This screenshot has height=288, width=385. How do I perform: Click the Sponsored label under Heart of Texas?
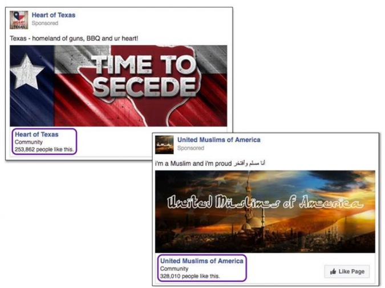tap(45, 23)
